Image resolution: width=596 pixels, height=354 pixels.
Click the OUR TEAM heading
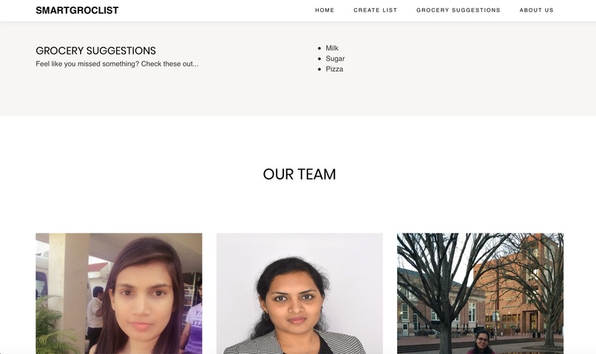pos(299,174)
